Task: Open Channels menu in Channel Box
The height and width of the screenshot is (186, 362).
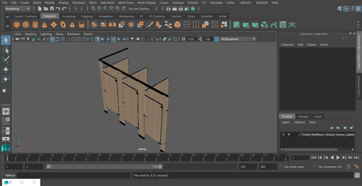Action: 288,45
